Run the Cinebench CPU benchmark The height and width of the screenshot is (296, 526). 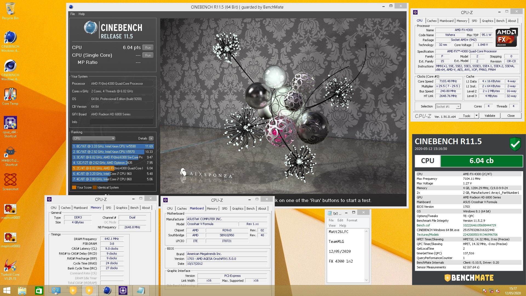coord(148,47)
